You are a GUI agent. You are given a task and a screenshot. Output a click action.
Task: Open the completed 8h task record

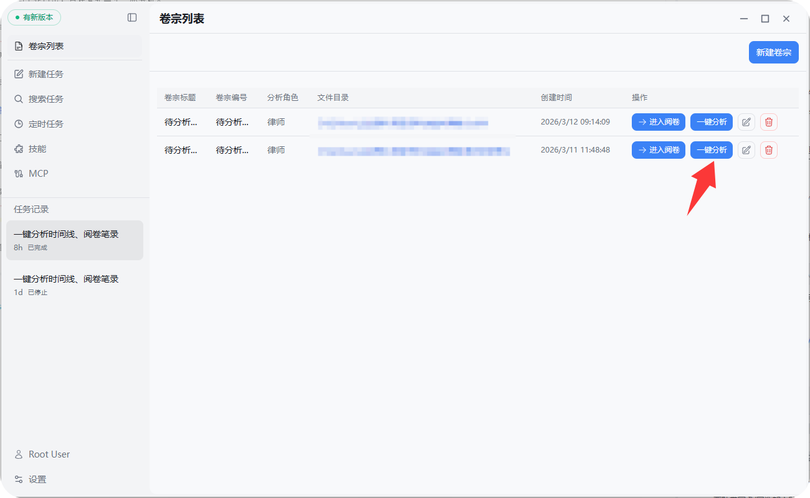[74, 240]
